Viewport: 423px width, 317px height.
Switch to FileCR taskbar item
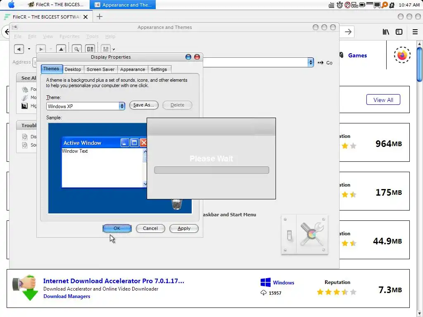pyautogui.click(x=56, y=5)
